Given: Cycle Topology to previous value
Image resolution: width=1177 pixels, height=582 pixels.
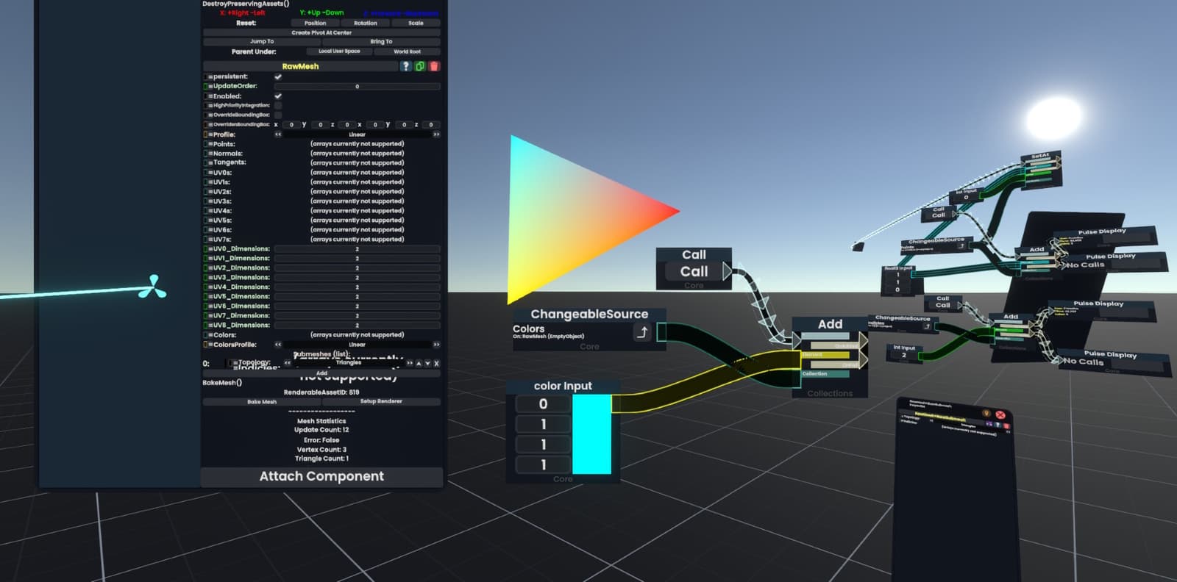Looking at the screenshot, I should [288, 362].
